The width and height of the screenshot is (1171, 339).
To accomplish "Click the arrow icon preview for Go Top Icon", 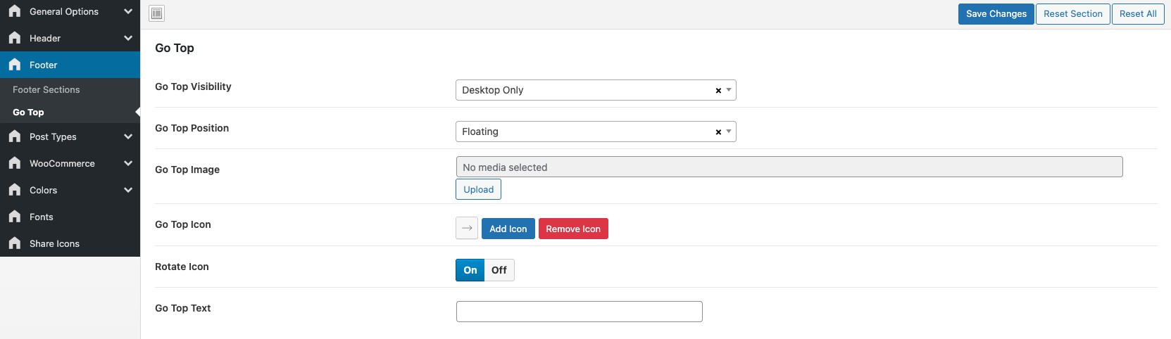I will (x=467, y=229).
